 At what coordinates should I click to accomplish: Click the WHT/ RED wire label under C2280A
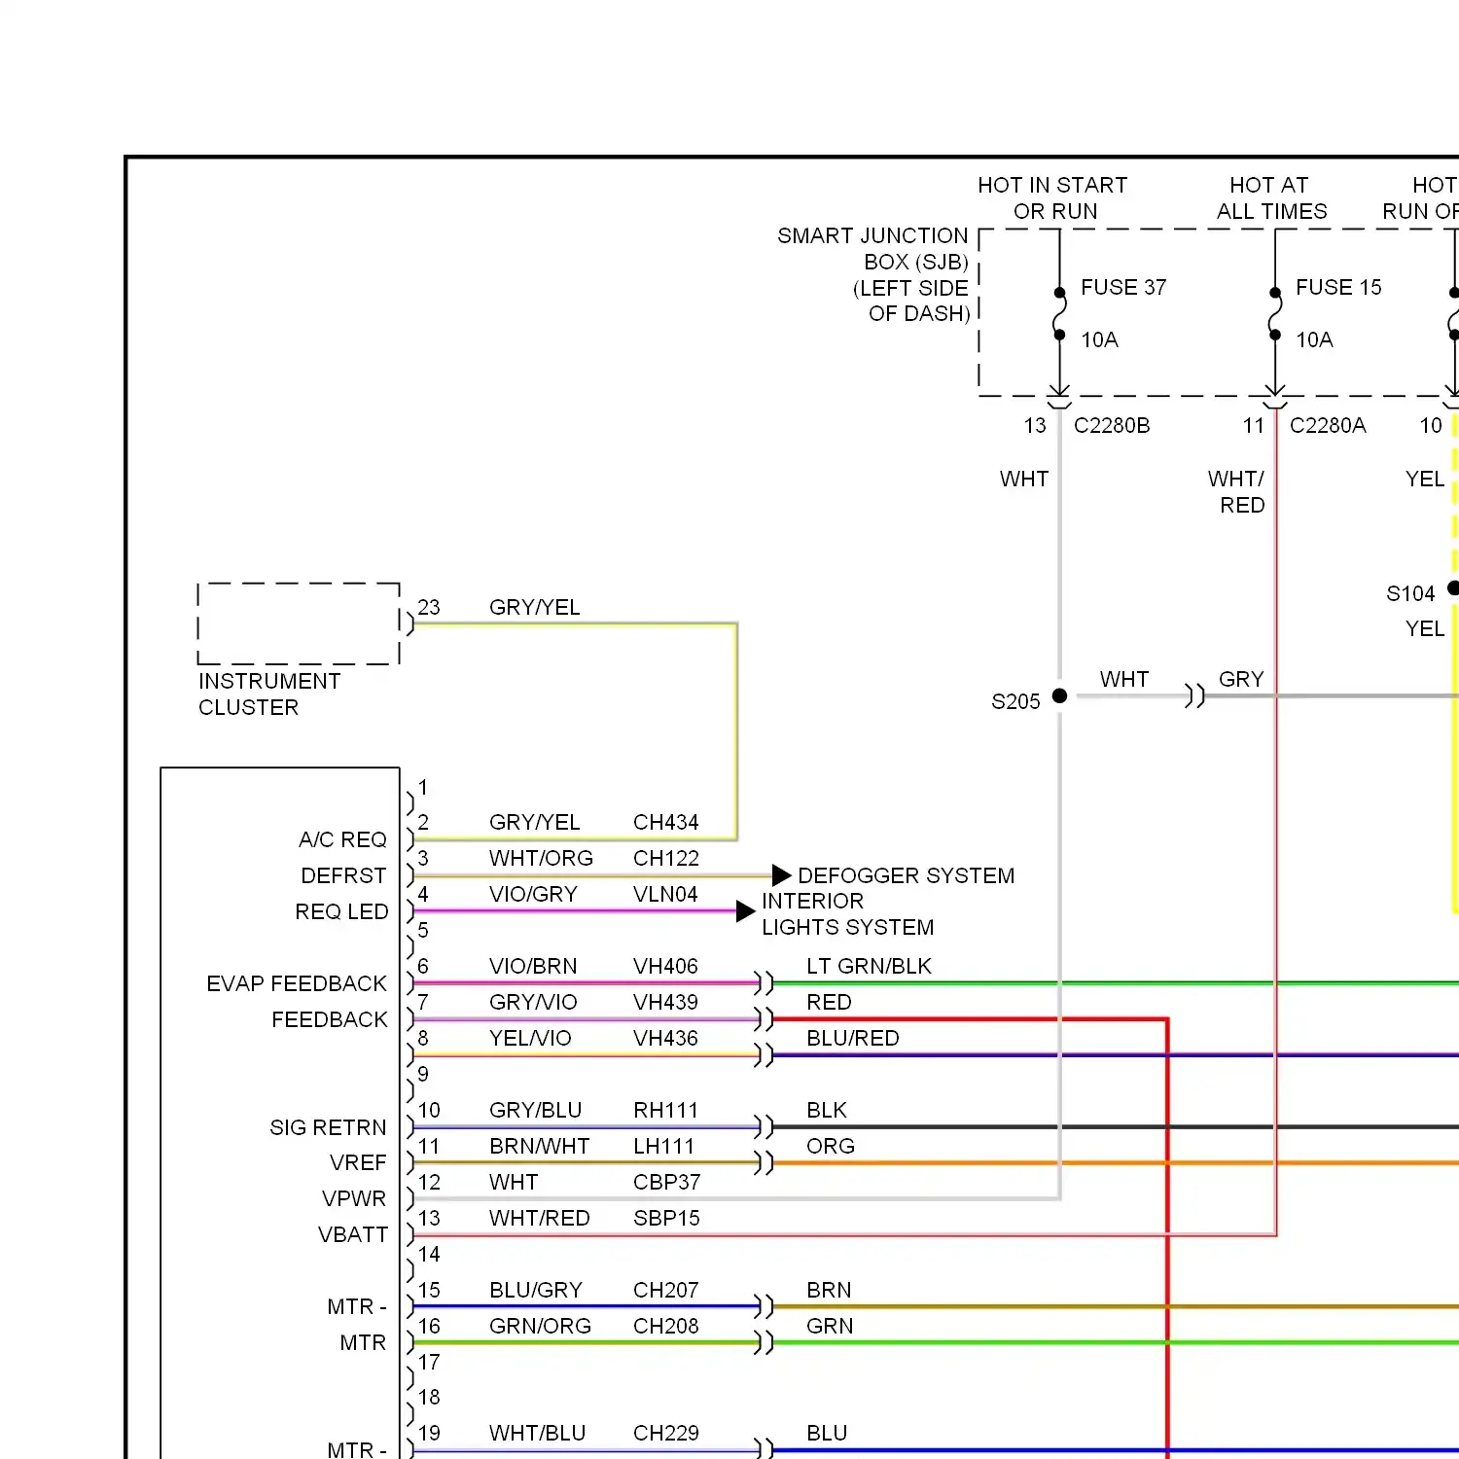coord(1236,491)
